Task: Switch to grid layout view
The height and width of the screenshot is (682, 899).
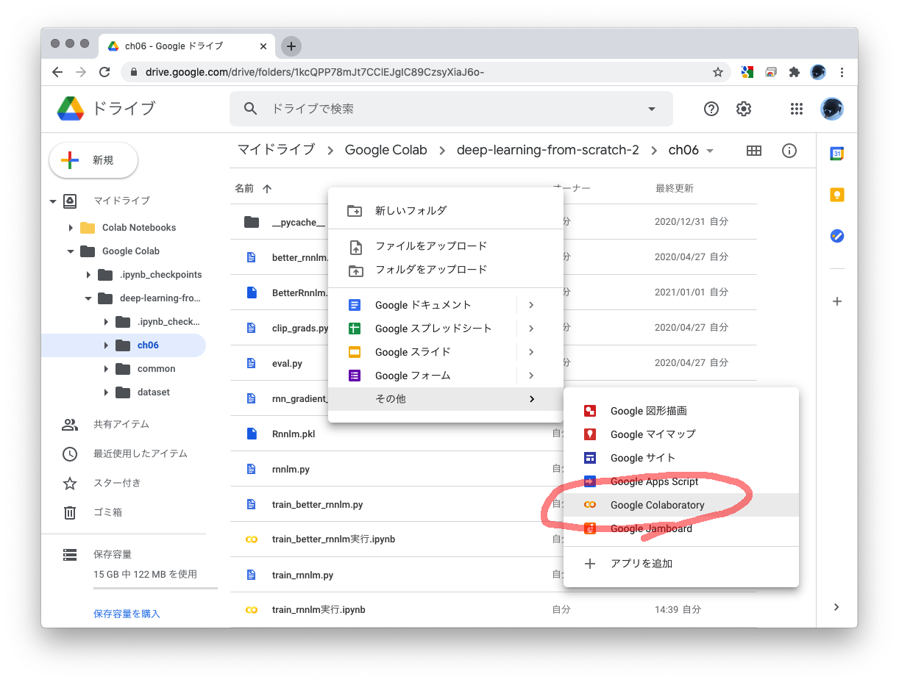Action: (x=754, y=151)
